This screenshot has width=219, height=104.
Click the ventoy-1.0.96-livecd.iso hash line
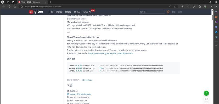[x=116, y=71]
